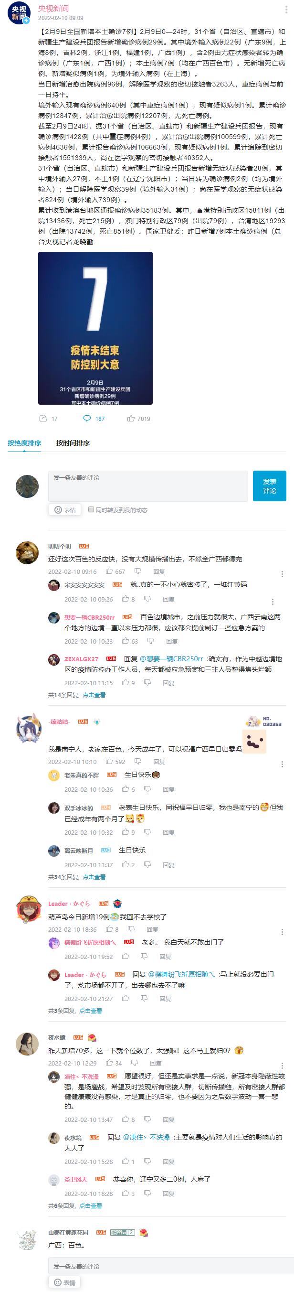Expand 共14条回复 with 点击查看
This screenshot has width=294, height=1292.
(x=94, y=695)
